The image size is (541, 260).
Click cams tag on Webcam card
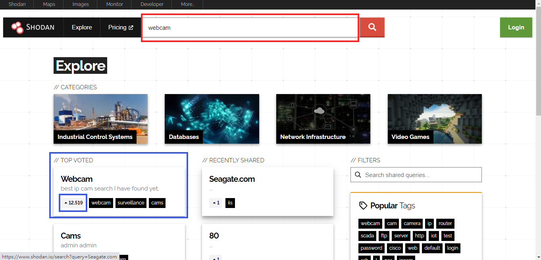(157, 203)
